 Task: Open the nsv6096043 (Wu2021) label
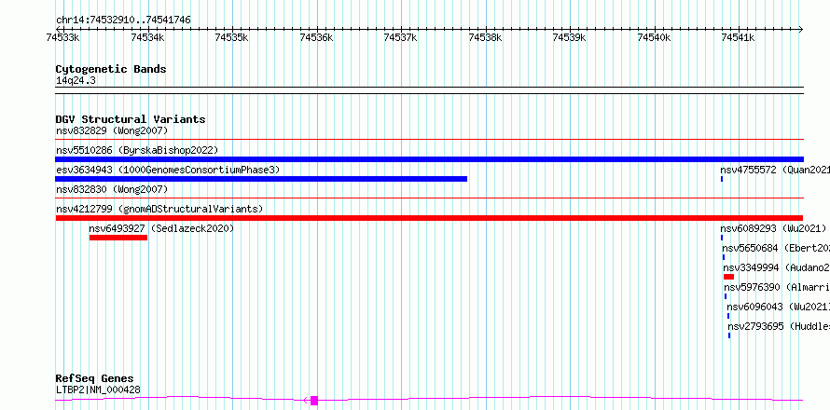tap(778, 307)
